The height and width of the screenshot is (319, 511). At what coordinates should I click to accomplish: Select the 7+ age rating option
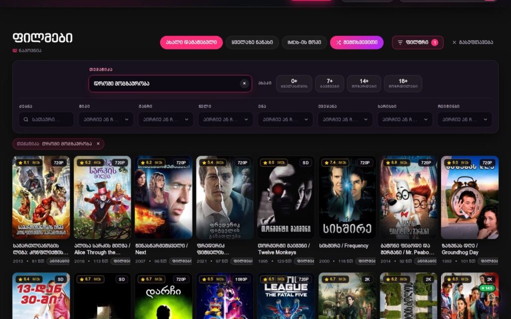pyautogui.click(x=329, y=84)
